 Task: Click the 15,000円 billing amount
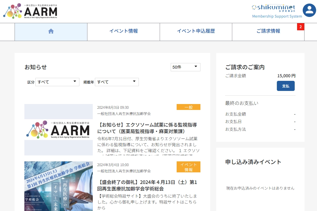click(286, 76)
